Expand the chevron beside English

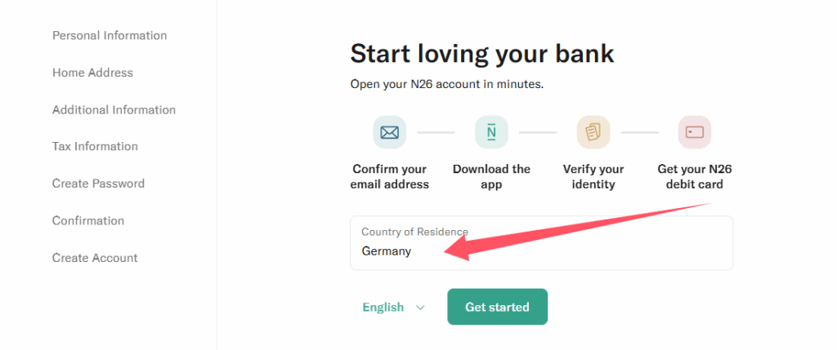[420, 308]
